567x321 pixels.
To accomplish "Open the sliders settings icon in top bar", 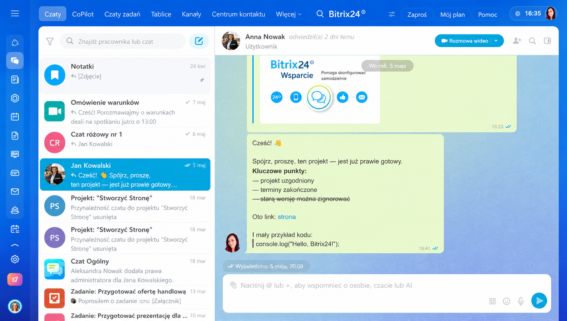I will (x=392, y=14).
